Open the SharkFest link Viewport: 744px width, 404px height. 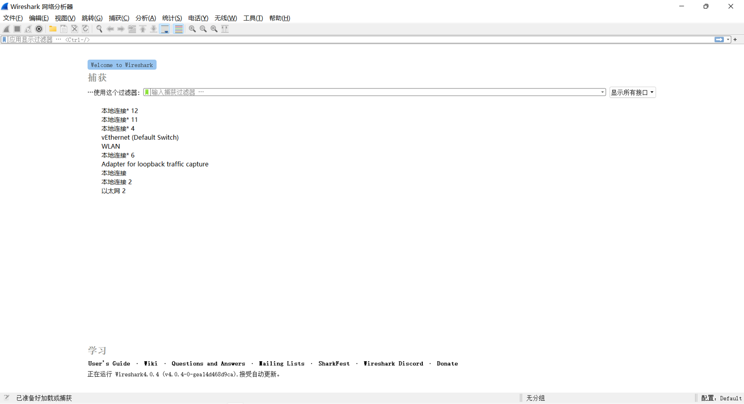[x=334, y=364]
